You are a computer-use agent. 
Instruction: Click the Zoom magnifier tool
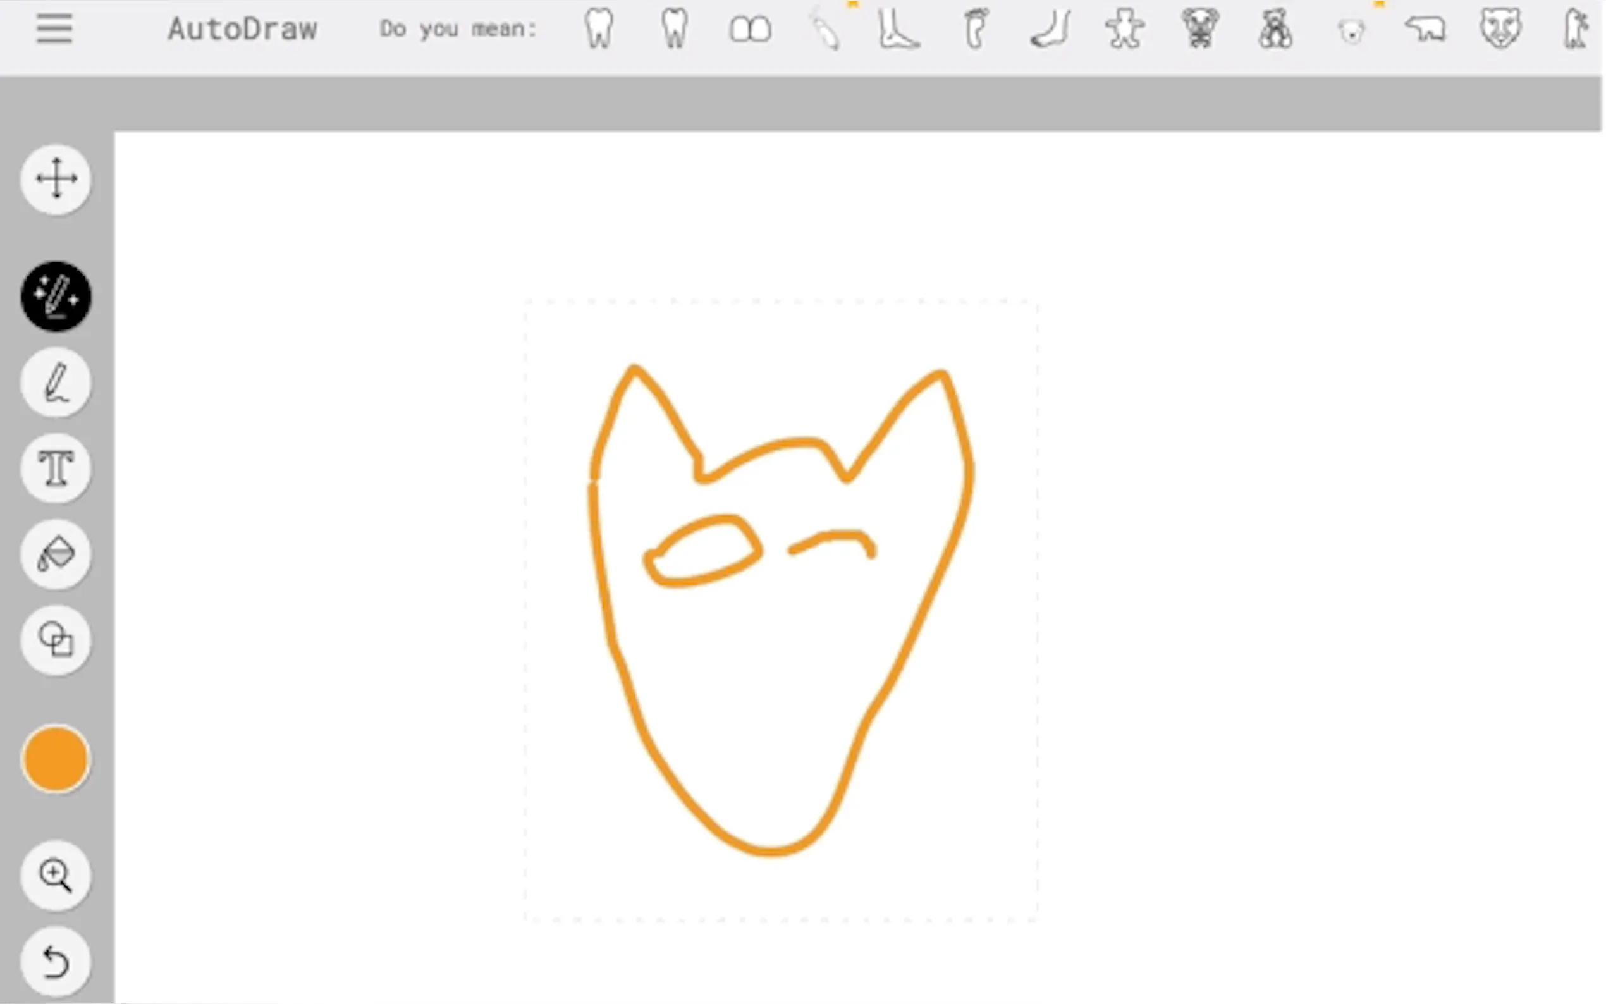click(x=56, y=875)
